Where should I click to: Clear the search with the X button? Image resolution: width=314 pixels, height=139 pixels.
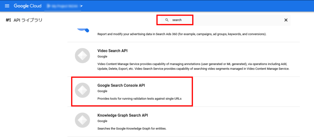click(286, 20)
